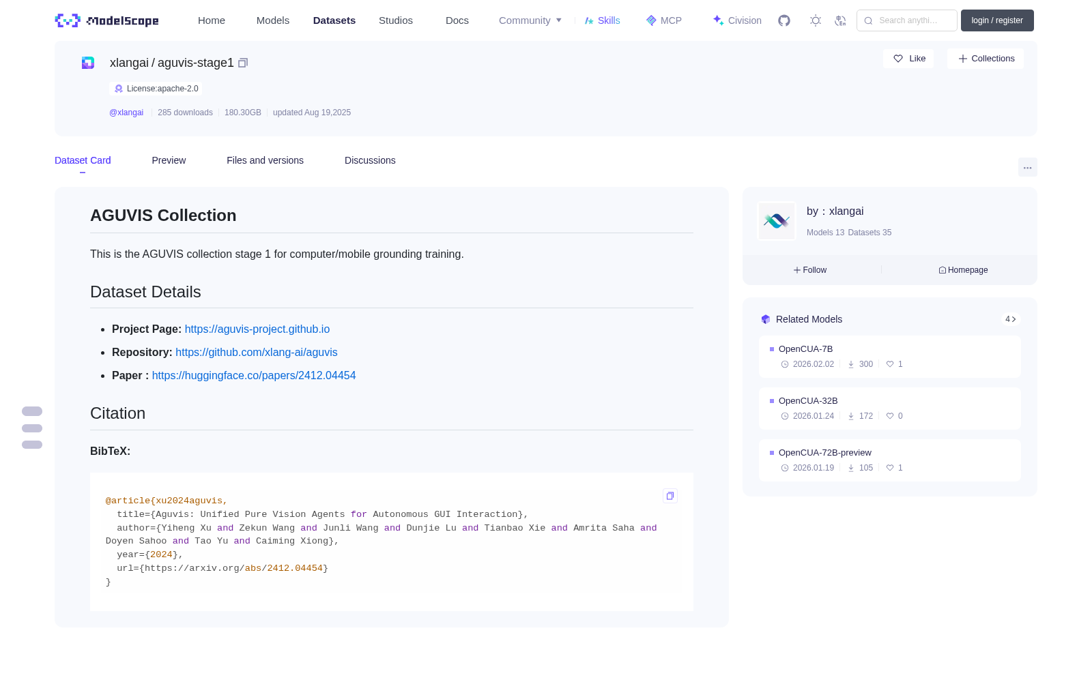The image size is (1092, 682).
Task: Open the xlangai Homepage
Action: tap(963, 270)
